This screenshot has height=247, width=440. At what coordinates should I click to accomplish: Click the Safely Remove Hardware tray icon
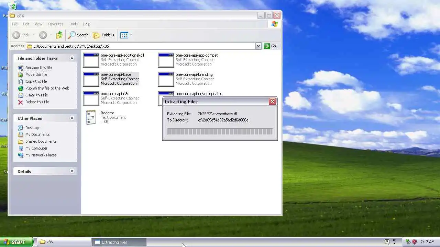click(x=408, y=242)
